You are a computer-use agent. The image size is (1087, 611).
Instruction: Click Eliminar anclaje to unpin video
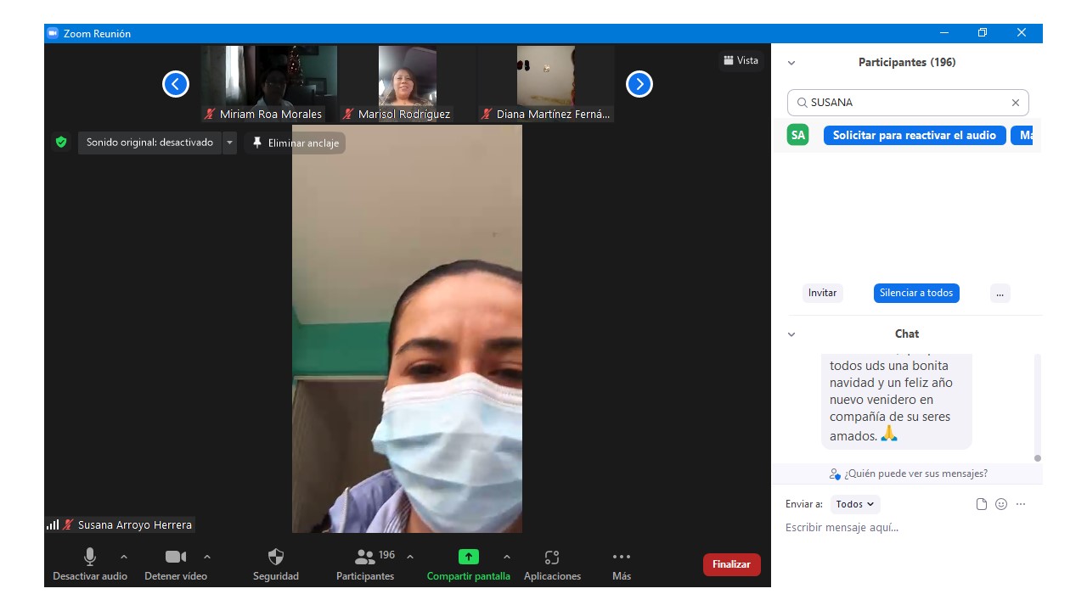tap(295, 143)
